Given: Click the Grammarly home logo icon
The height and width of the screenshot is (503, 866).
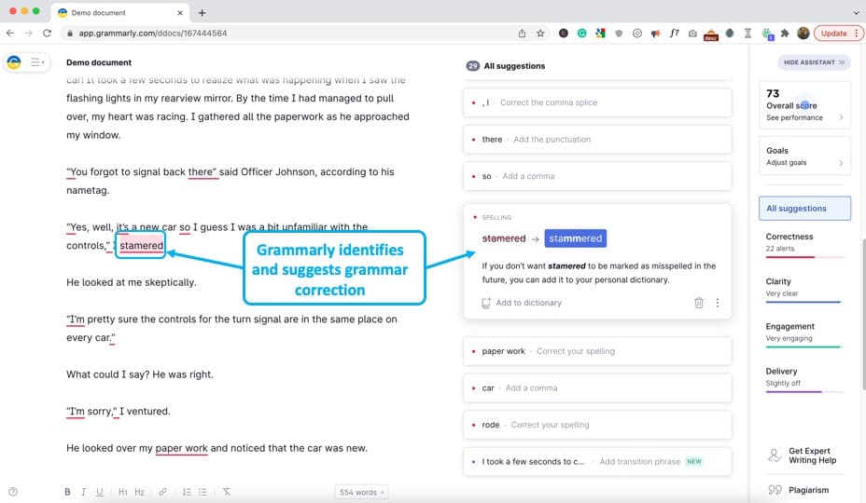Looking at the screenshot, I should [14, 62].
